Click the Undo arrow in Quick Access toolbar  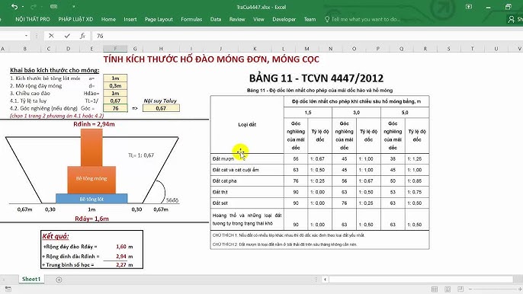[14, 7]
